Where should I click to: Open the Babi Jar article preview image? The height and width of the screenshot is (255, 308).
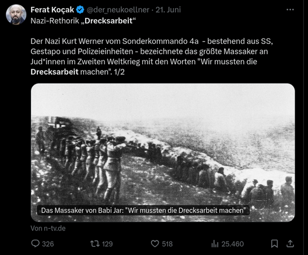(x=163, y=153)
